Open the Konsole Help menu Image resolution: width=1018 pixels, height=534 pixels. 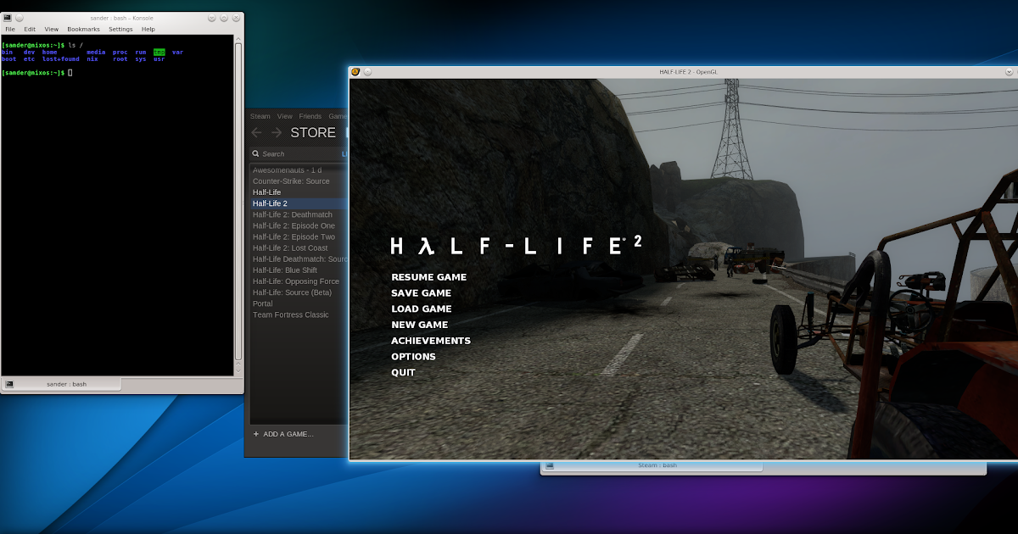tap(148, 29)
